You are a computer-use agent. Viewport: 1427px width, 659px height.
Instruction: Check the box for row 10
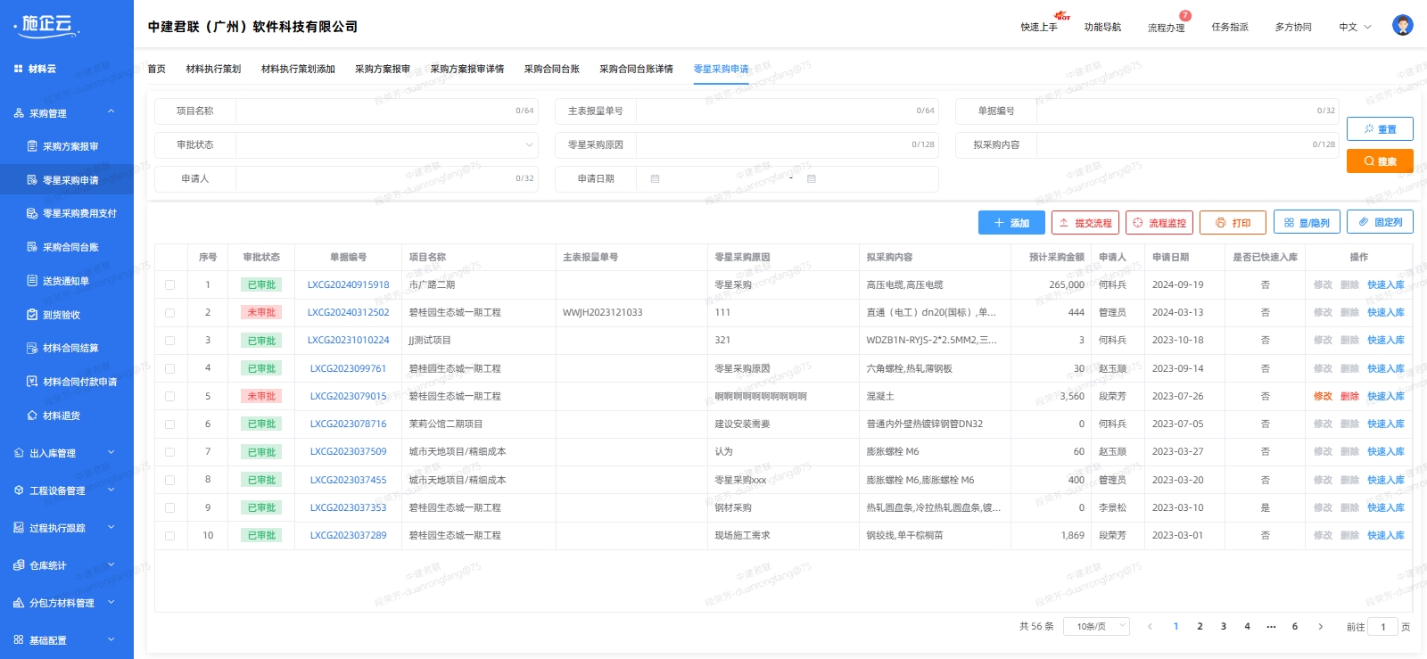tap(169, 536)
